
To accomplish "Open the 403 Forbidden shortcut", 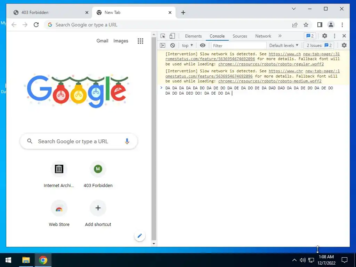I will tap(98, 175).
